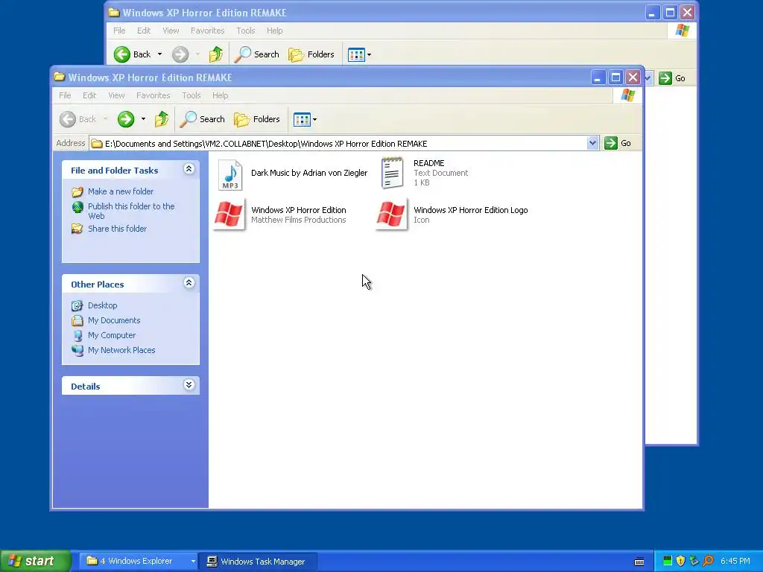763x572 pixels.
Task: Click the keyboard icon near the system tray
Action: coord(639,562)
